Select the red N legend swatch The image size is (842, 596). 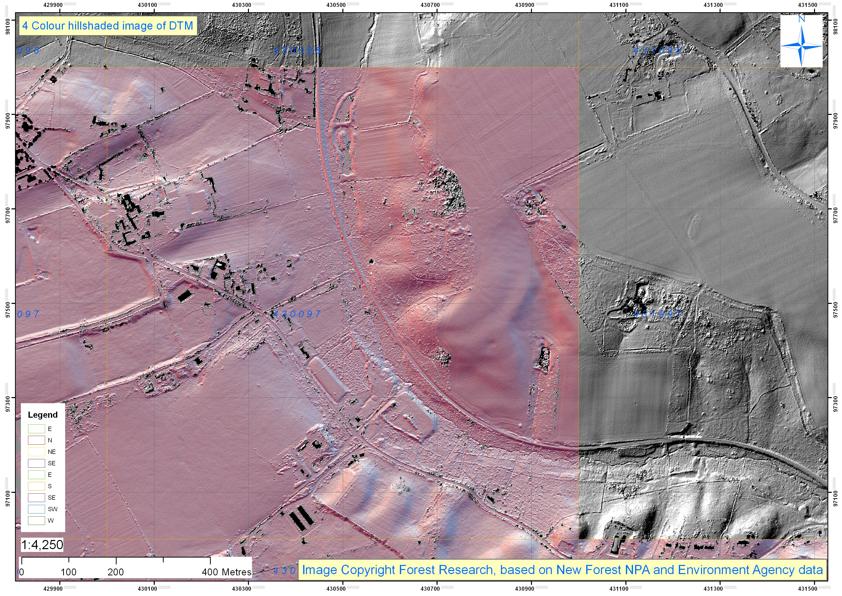point(36,440)
